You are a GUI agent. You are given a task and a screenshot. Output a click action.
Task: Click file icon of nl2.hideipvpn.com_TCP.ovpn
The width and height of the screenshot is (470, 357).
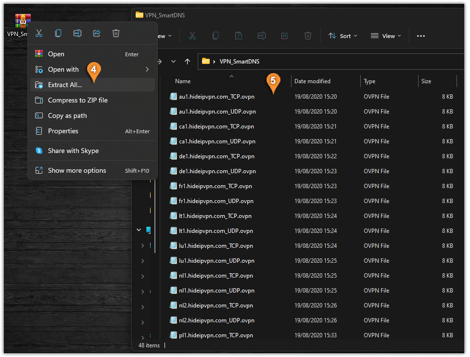click(x=173, y=306)
